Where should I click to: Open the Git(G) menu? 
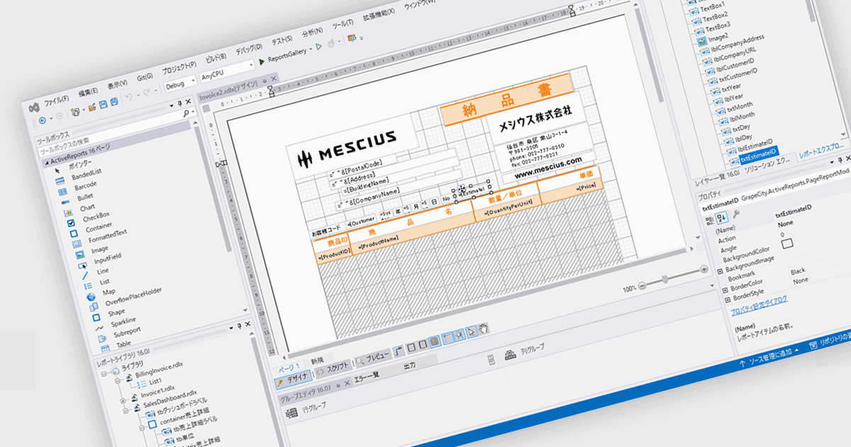[x=145, y=76]
